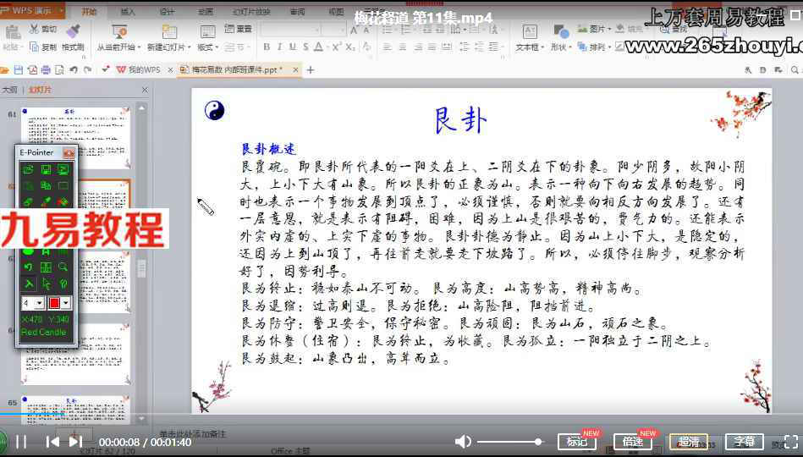Click the red color swatch in E-Pointer
Viewport: 803px width, 457px height.
(54, 303)
